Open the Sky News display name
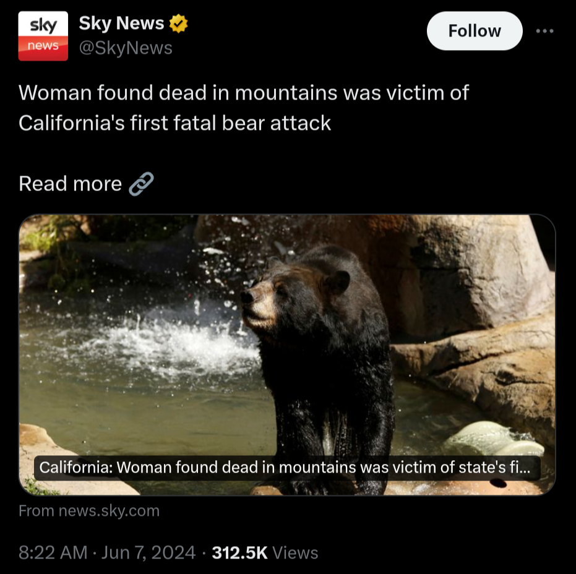The width and height of the screenshot is (576, 574). 121,24
